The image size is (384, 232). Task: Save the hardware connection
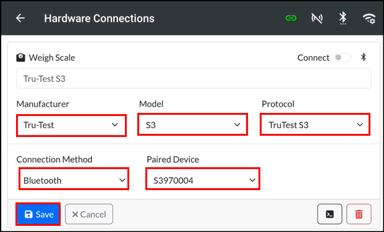tap(38, 214)
